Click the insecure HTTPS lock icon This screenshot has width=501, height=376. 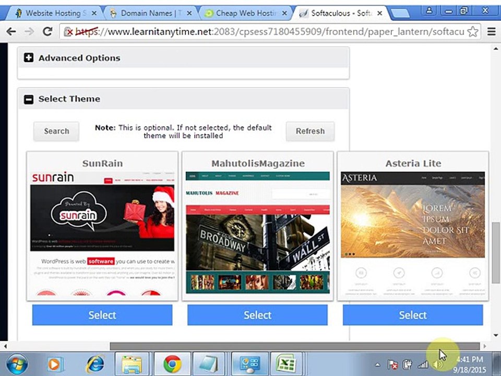point(68,32)
